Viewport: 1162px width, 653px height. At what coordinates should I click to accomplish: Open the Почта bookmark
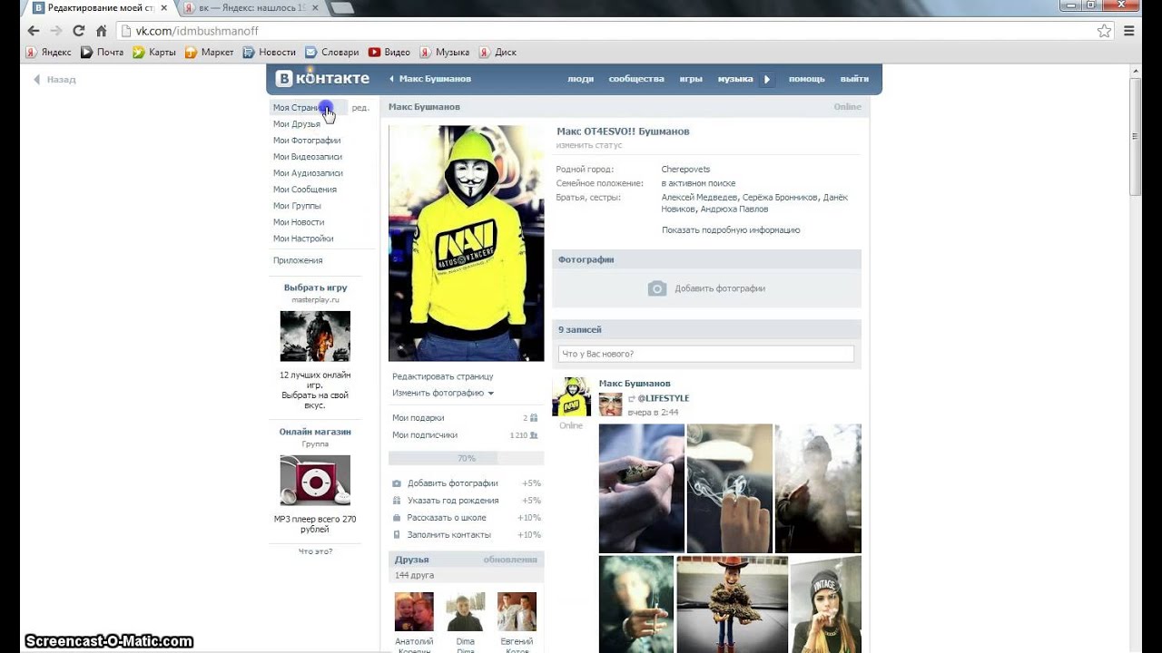click(102, 52)
